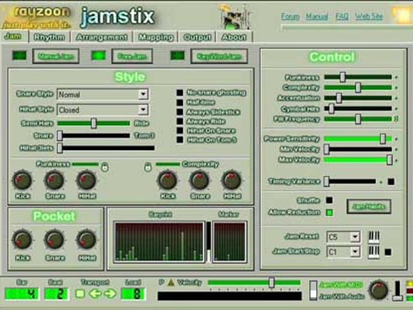413x310 pixels.
Task: Open the Web Site link
Action: [x=369, y=17]
